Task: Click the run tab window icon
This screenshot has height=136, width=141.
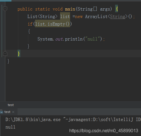Action: (x=1, y=112)
